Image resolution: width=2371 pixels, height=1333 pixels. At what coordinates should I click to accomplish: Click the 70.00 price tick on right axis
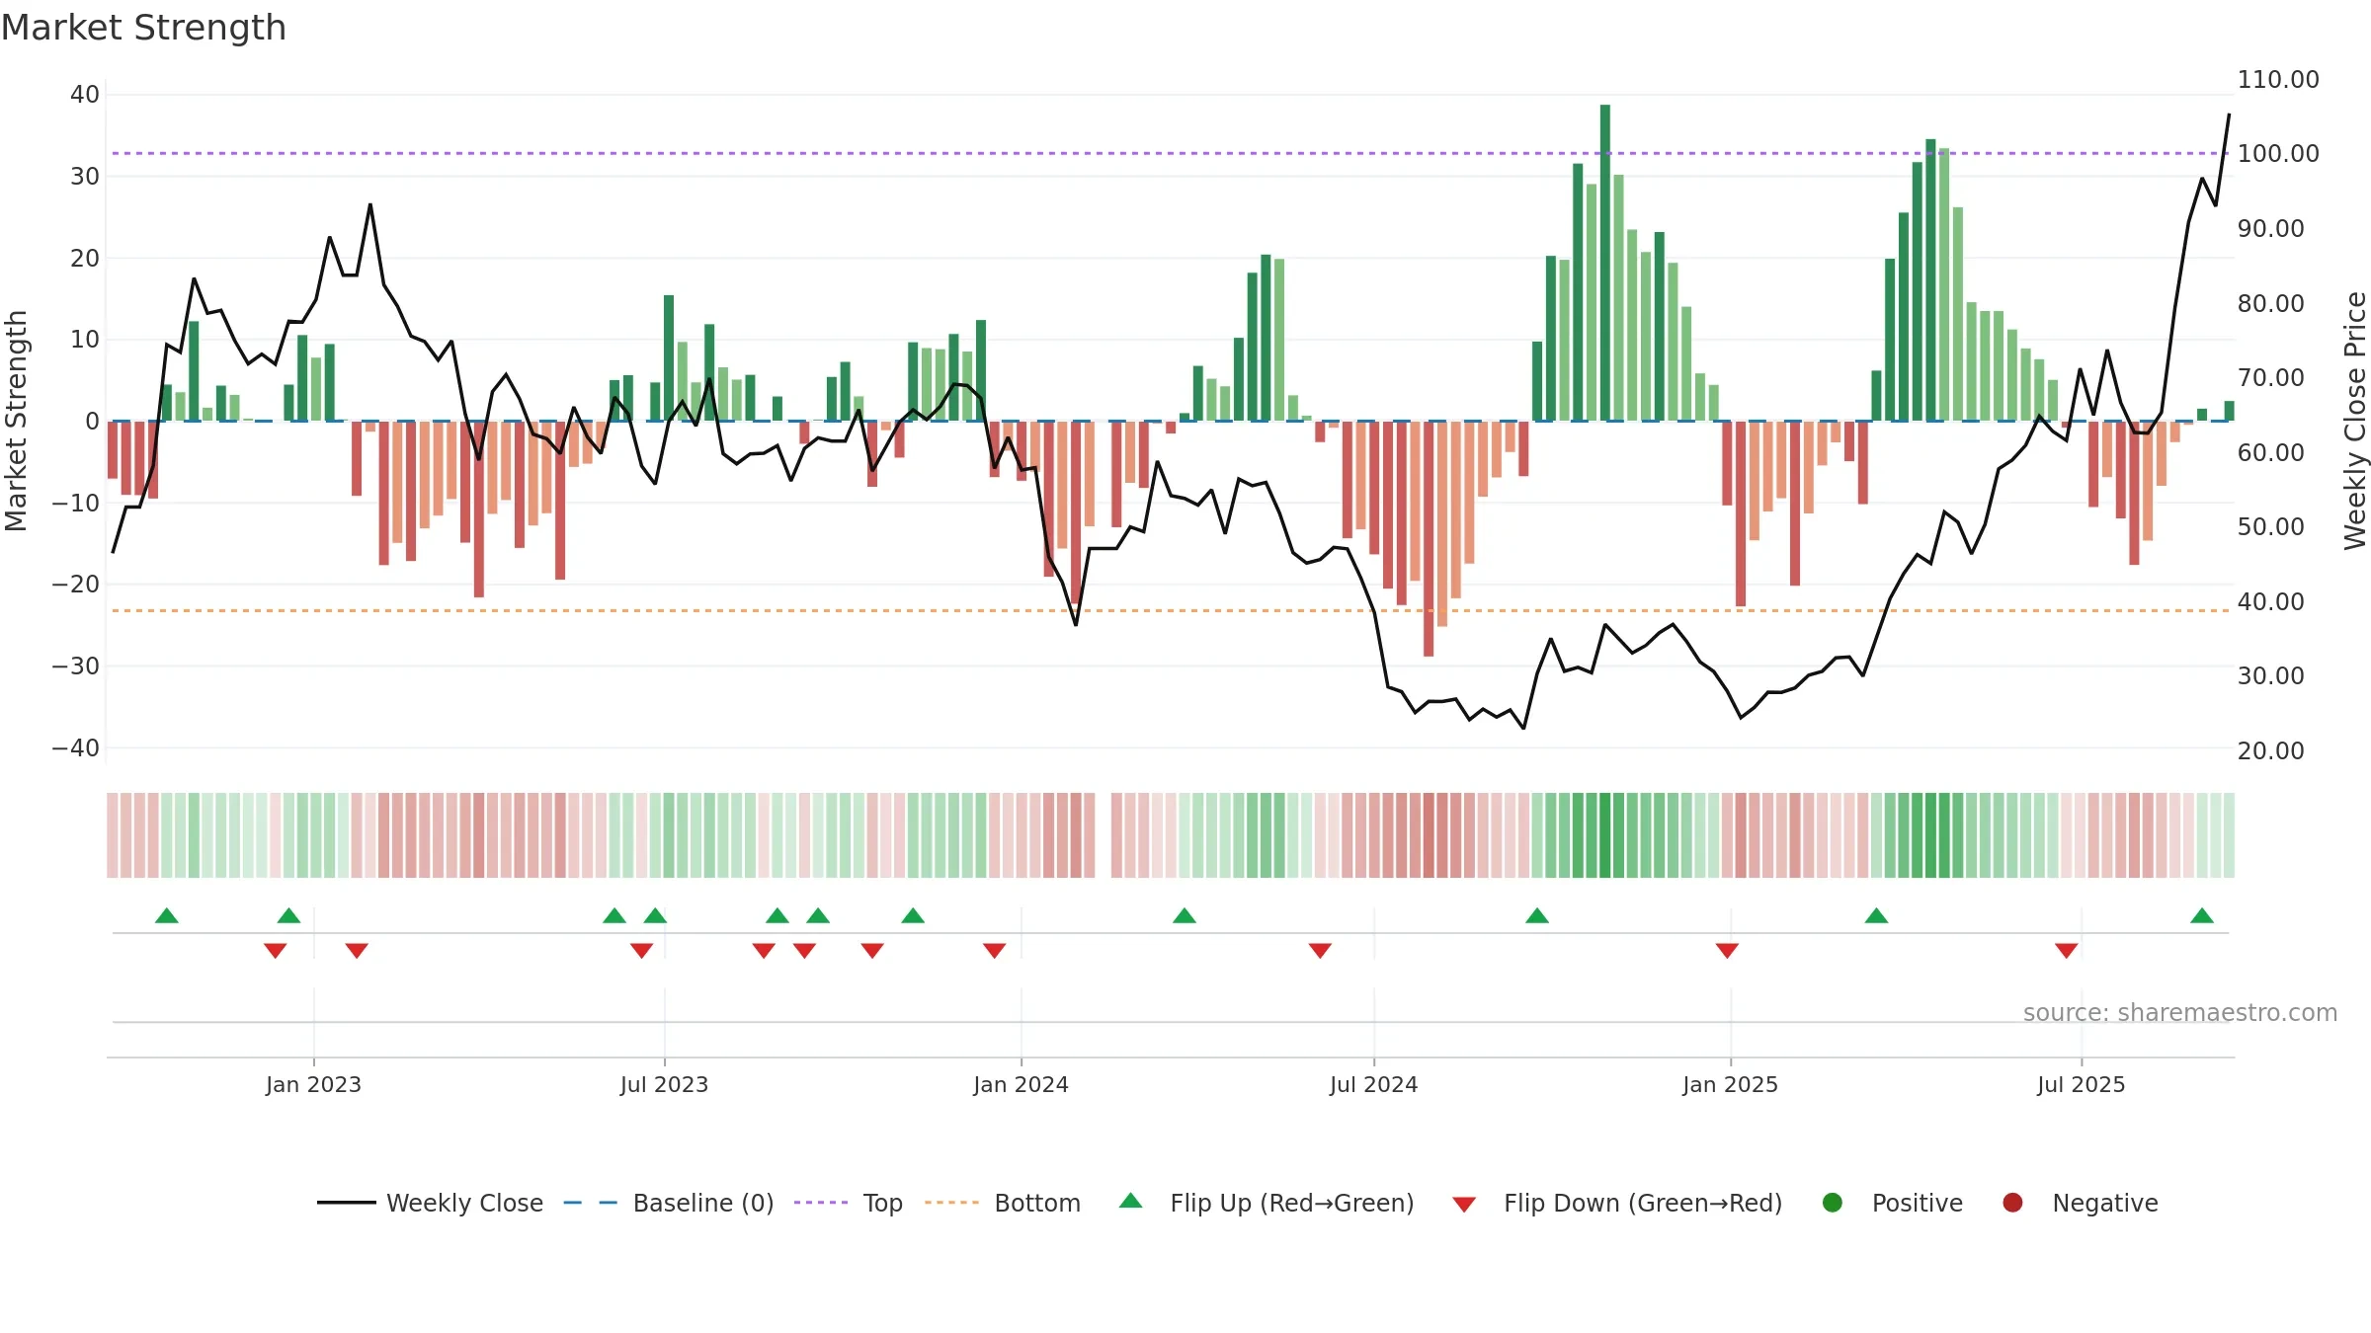coord(2270,378)
